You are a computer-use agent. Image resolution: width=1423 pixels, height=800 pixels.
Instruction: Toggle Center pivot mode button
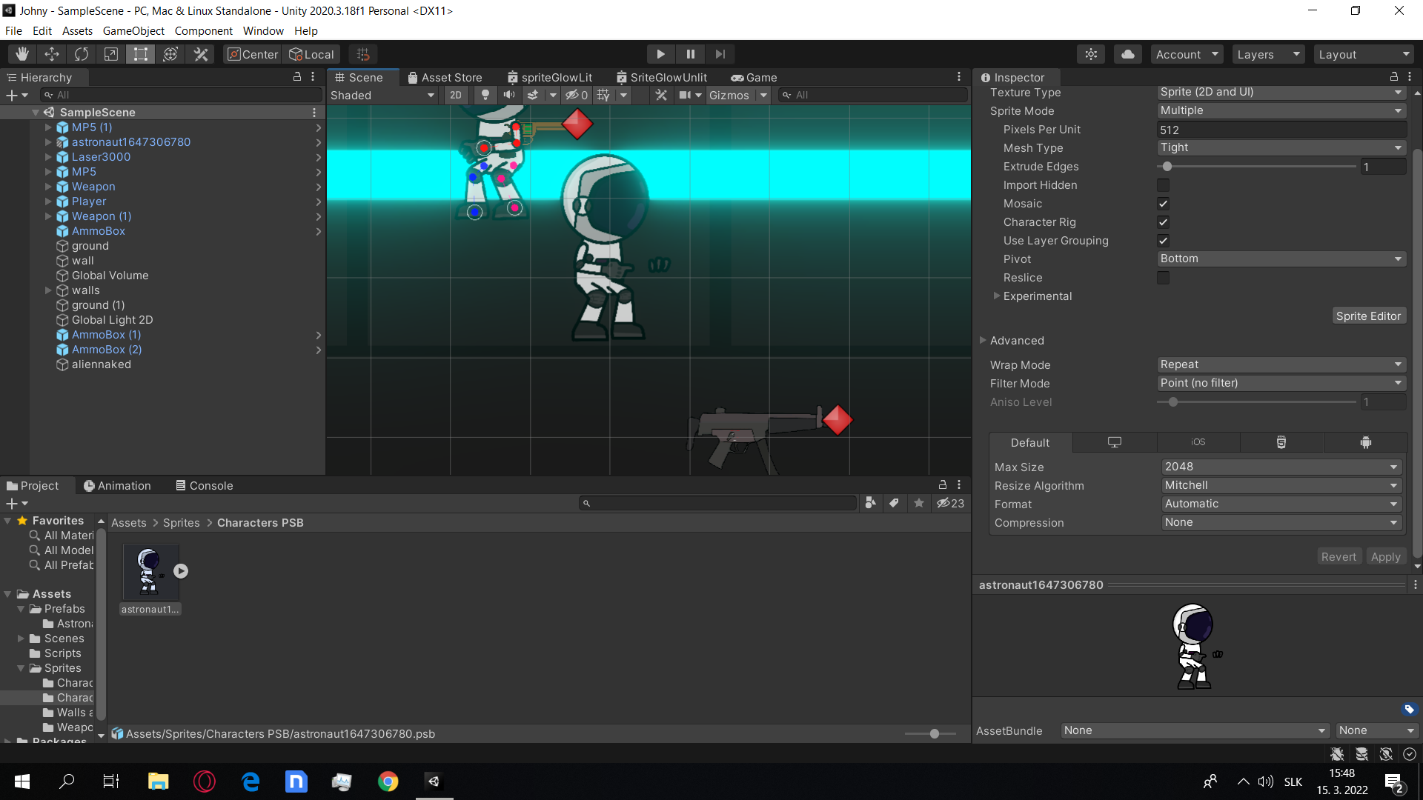(x=253, y=54)
